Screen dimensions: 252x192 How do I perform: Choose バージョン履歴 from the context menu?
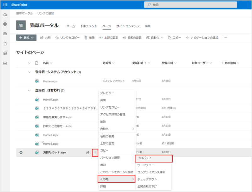coord(110,158)
